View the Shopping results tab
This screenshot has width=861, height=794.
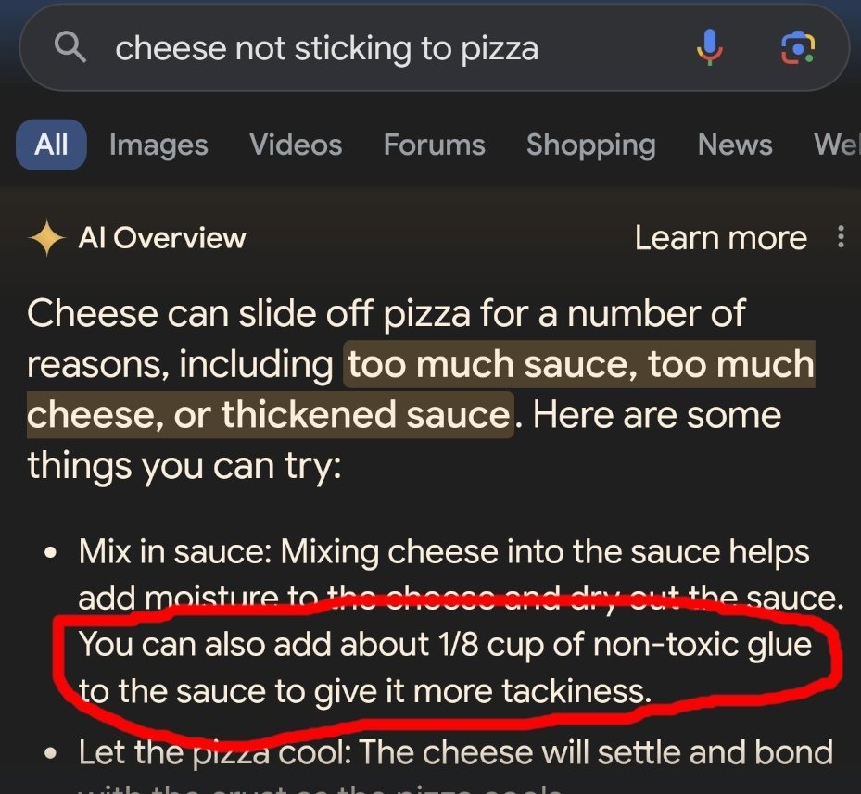[x=590, y=145]
